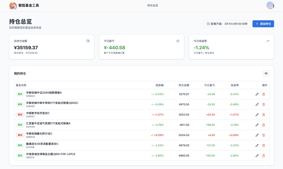Edit the 融通成长30灵活配置混合C holding
The height and width of the screenshot is (169, 283).
(x=257, y=145)
